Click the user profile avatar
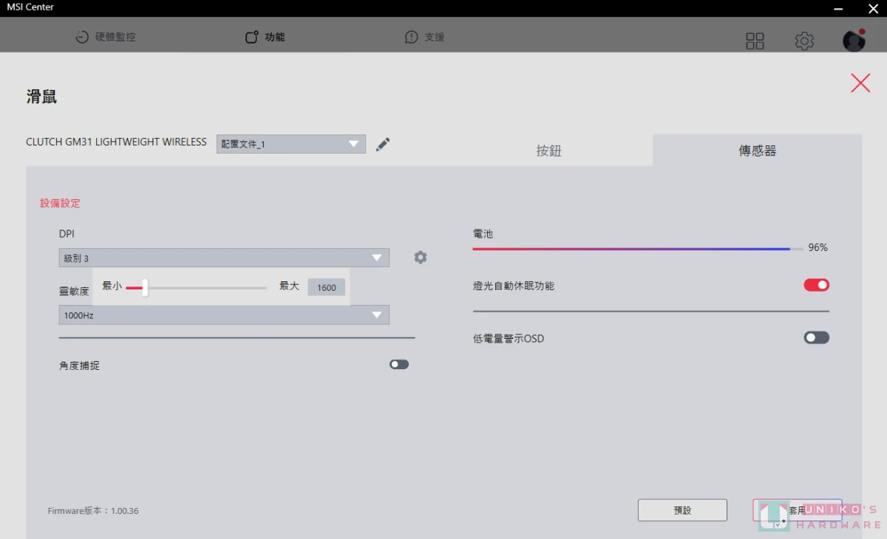 click(x=854, y=41)
